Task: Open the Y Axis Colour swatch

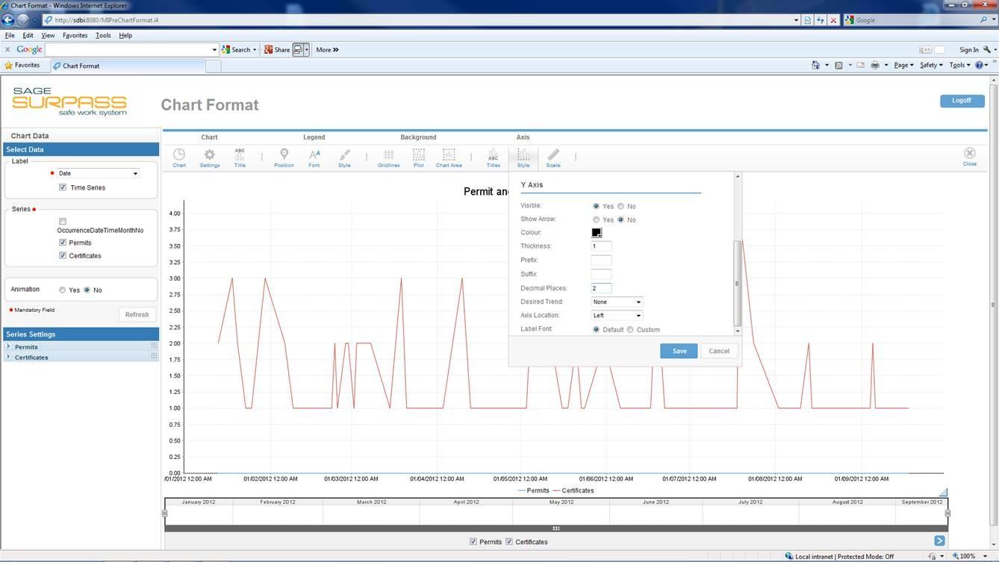Action: pos(597,233)
